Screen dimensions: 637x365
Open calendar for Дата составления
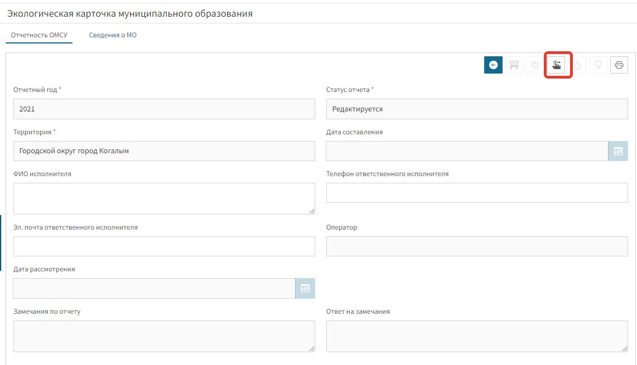tap(618, 151)
